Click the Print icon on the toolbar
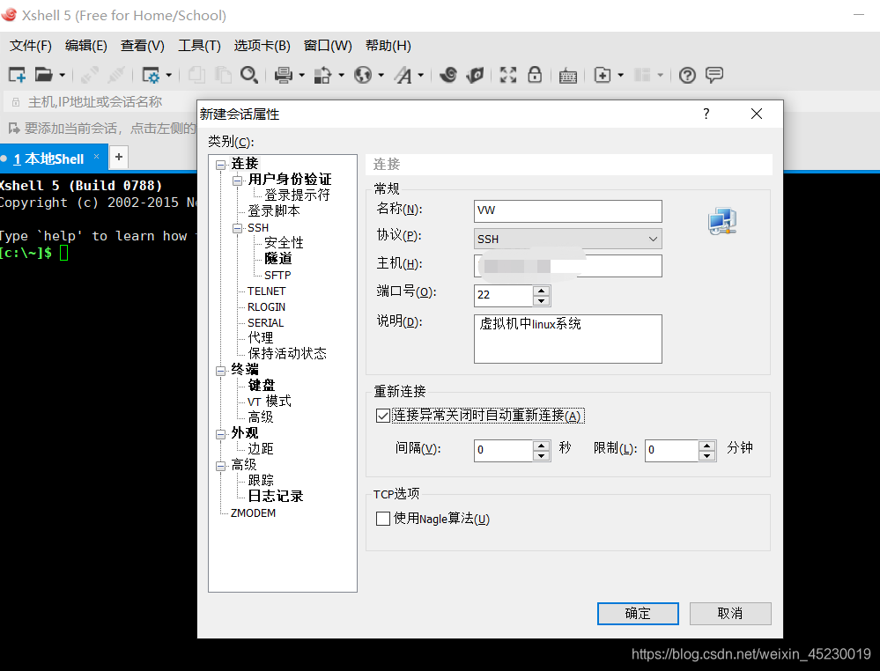The height and width of the screenshot is (671, 880). coord(284,75)
